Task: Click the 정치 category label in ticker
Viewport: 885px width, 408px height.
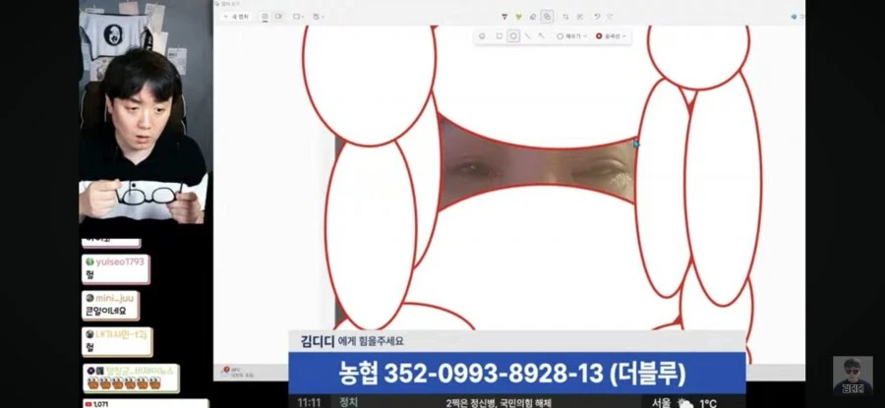Action: [348, 402]
